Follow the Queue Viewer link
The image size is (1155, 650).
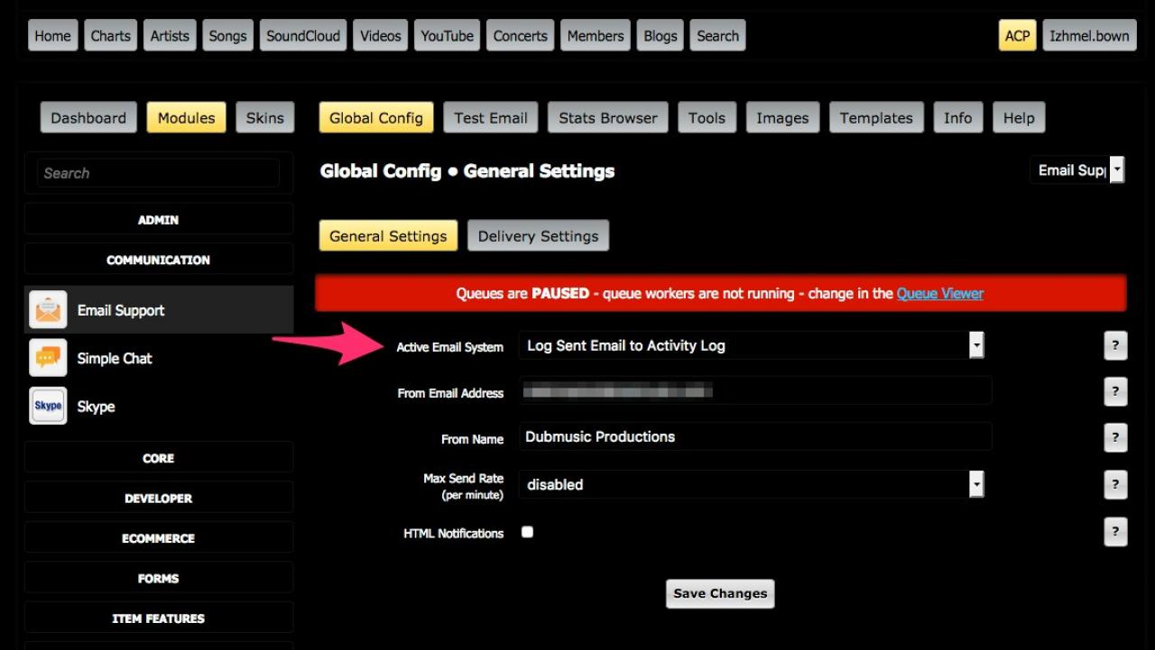[x=939, y=293]
